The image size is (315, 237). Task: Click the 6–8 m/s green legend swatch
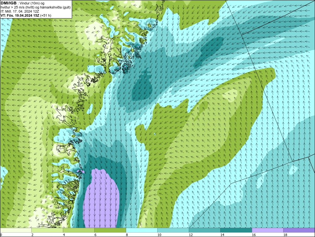pos(110,230)
